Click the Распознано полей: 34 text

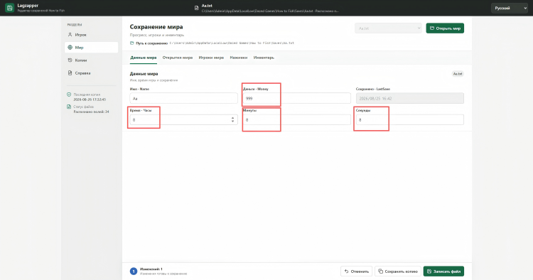(92, 112)
